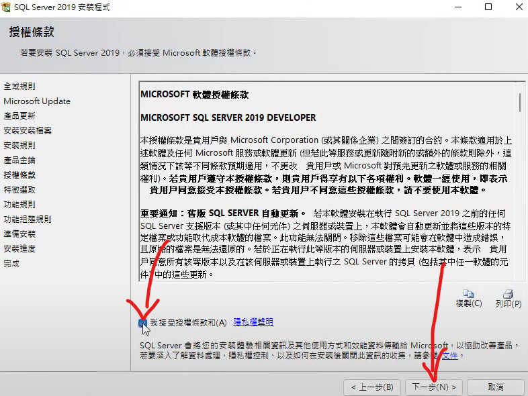
Task: Select 產品金鑰 step in the sidebar
Action: (19, 160)
